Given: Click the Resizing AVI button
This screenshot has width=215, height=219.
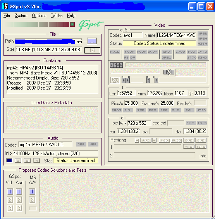Looking at the screenshot, I should tap(146, 140).
